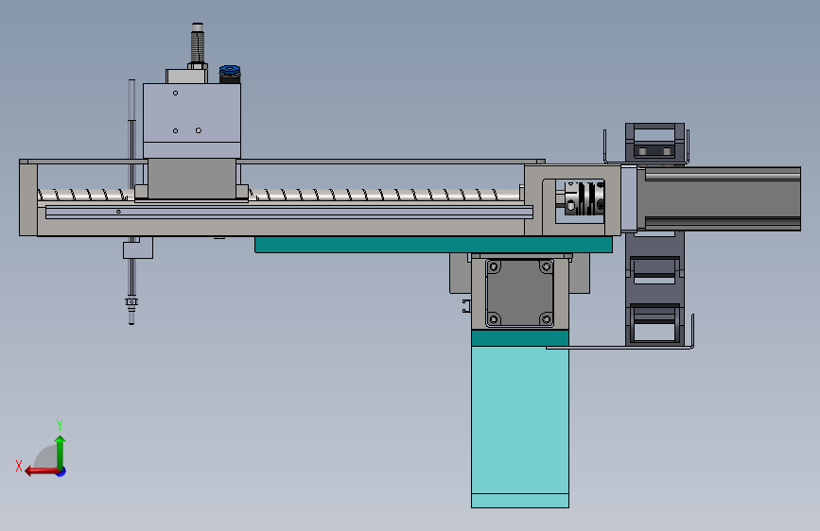Image resolution: width=820 pixels, height=531 pixels.
Task: Click the green Y axis arrow of the triad
Action: [61, 452]
